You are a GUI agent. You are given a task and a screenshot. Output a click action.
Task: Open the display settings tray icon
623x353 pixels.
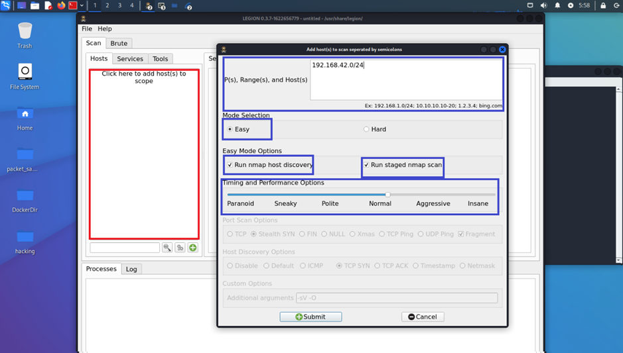tap(530, 5)
